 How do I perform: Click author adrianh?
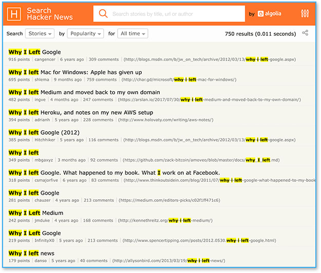pyautogui.click(x=42, y=120)
